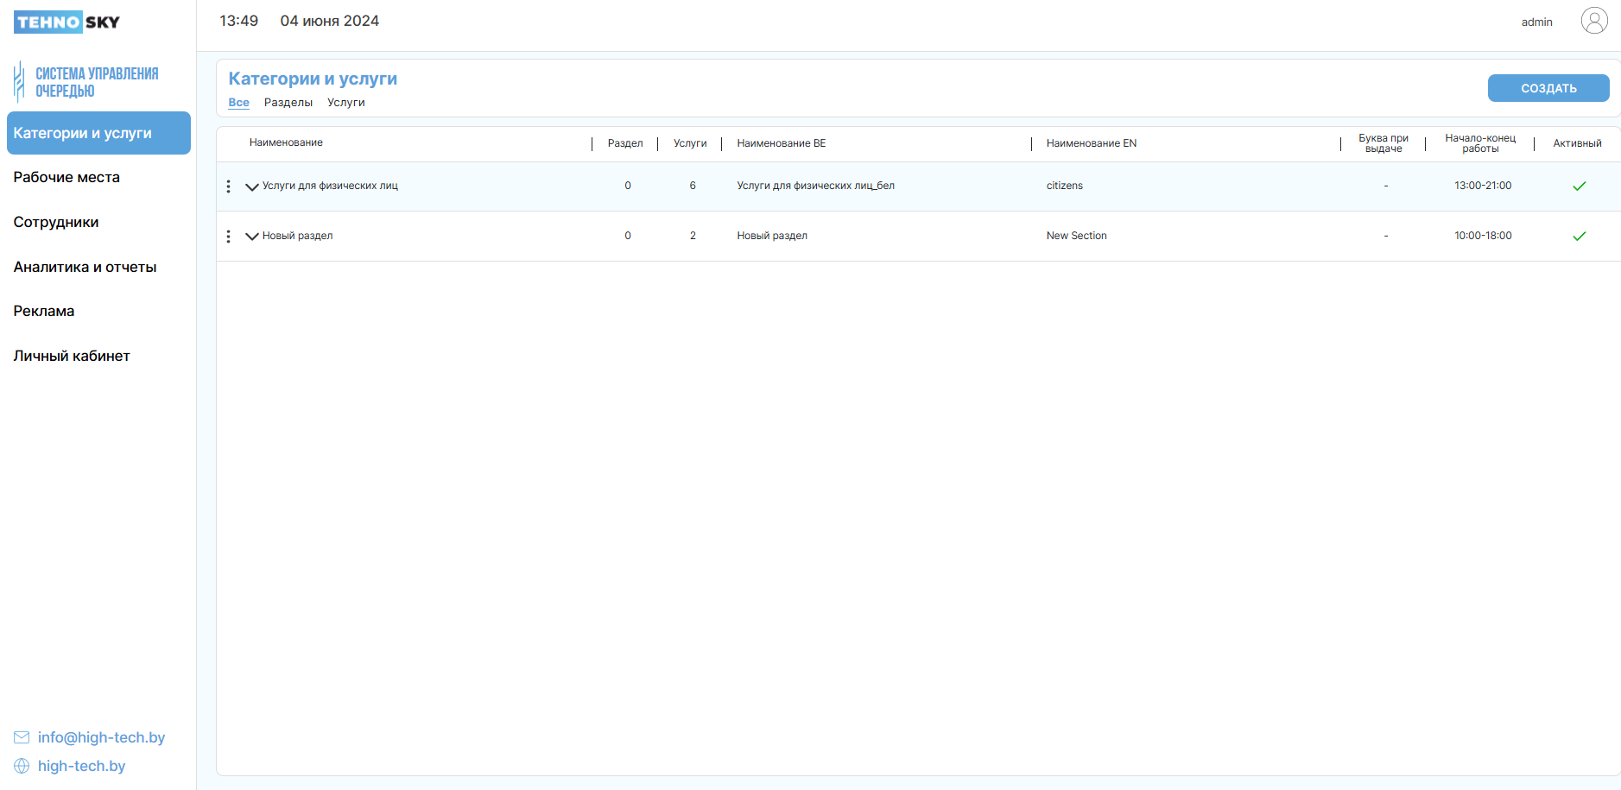Open the info@high-tech.by email link
The image size is (1621, 790).
pyautogui.click(x=101, y=737)
